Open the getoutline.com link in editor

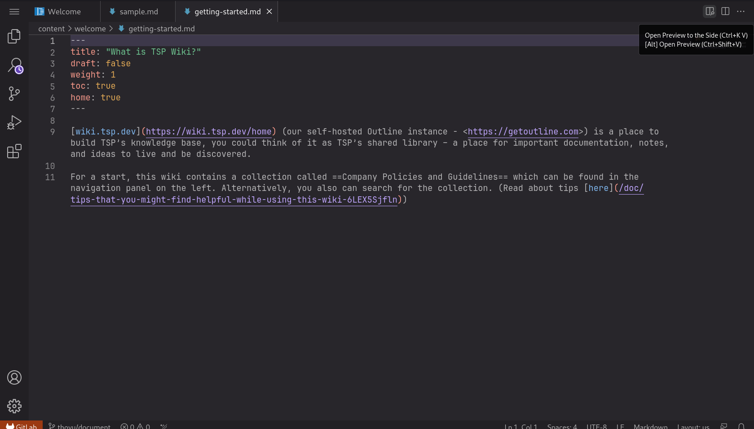tap(523, 132)
